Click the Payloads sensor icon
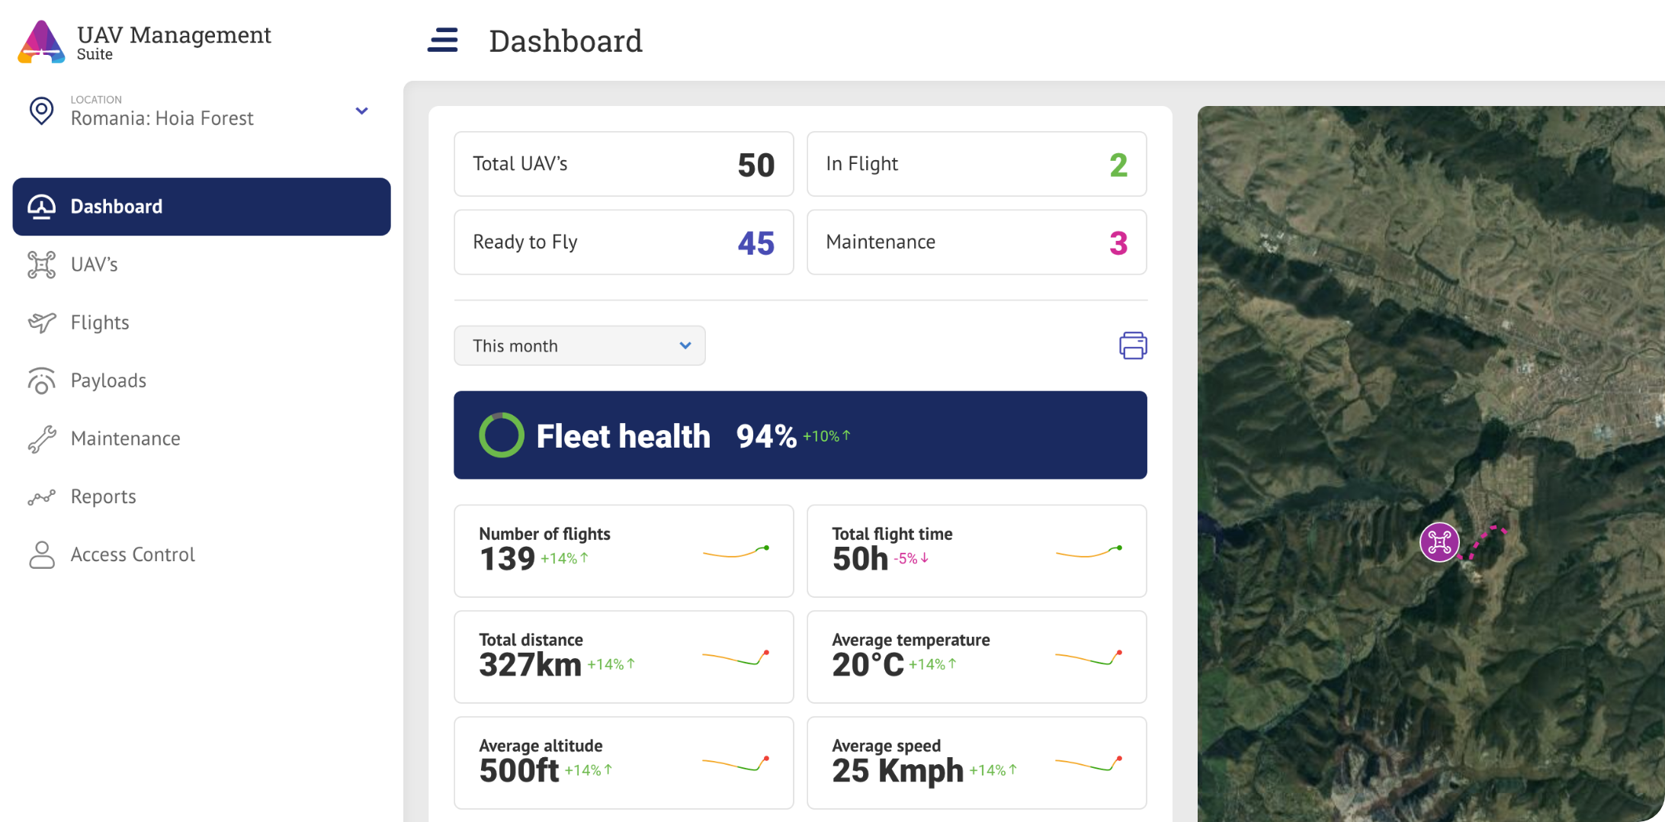Screen dimensions: 1665x822 tap(41, 380)
